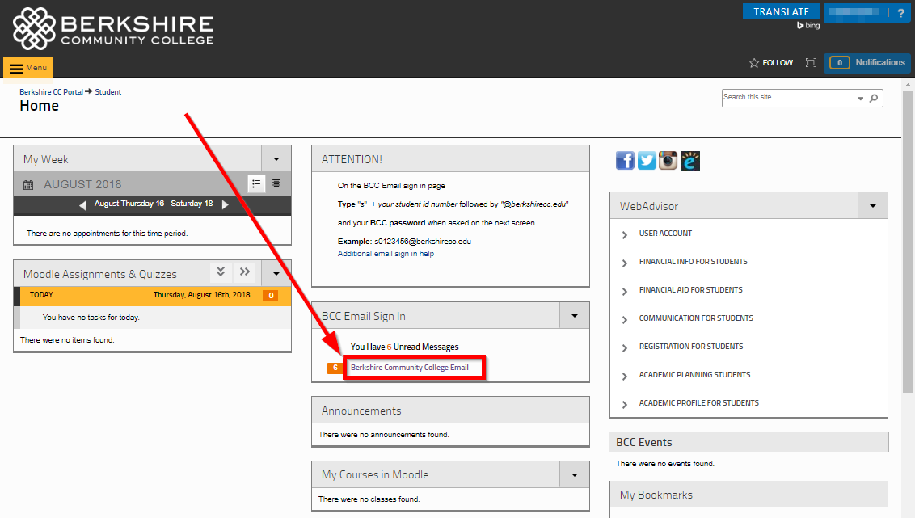The width and height of the screenshot is (915, 518).
Task: Click the Announcements panel header
Action: click(450, 411)
